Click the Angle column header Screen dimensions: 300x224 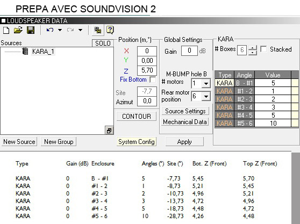[x=244, y=75]
